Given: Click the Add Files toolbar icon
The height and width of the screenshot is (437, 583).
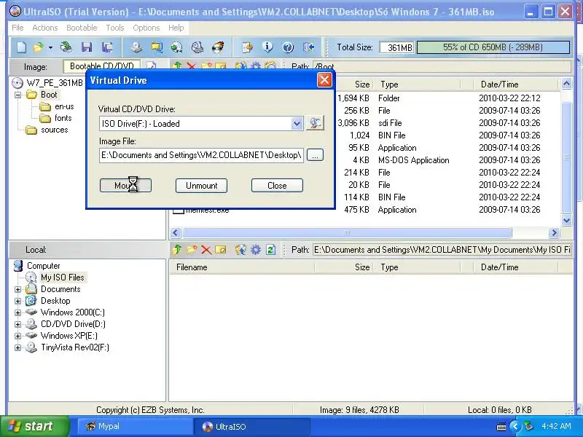Looking at the screenshot, I should [x=247, y=47].
